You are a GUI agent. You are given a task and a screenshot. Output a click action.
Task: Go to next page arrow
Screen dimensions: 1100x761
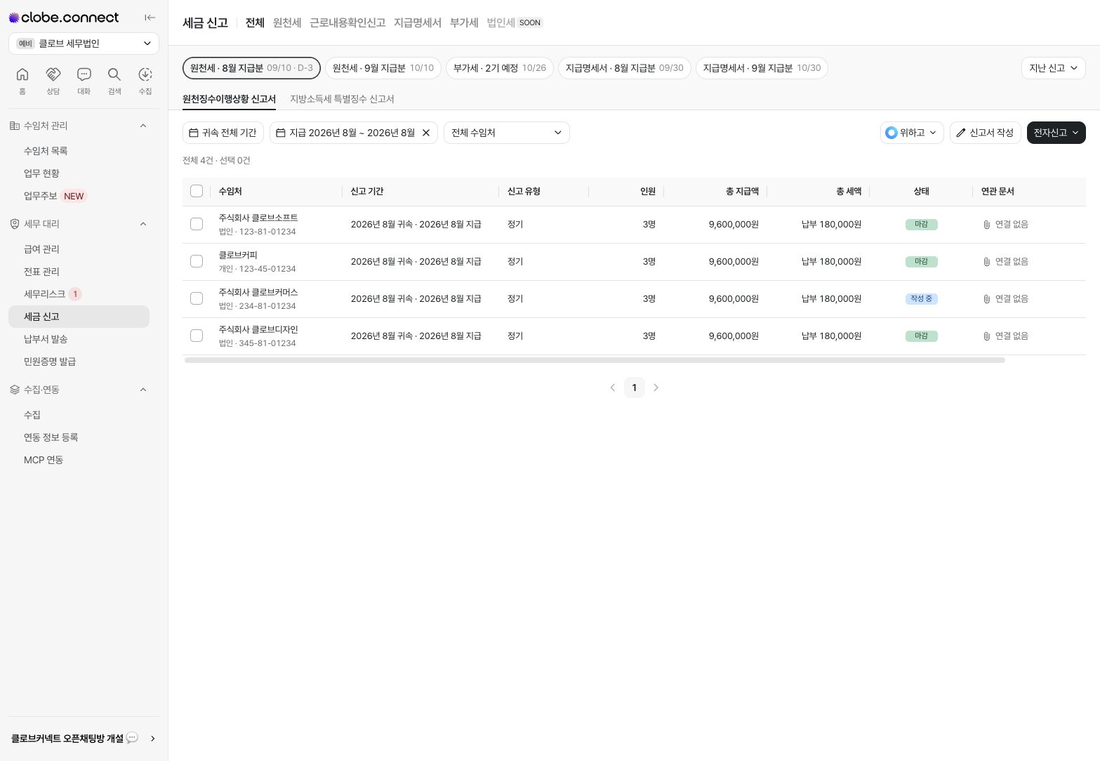(x=656, y=388)
